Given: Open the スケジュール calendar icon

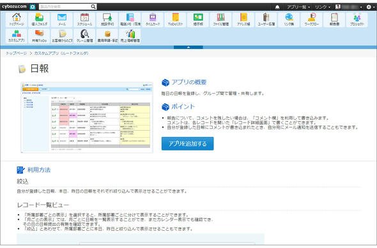Looking at the screenshot, I should [x=84, y=19].
